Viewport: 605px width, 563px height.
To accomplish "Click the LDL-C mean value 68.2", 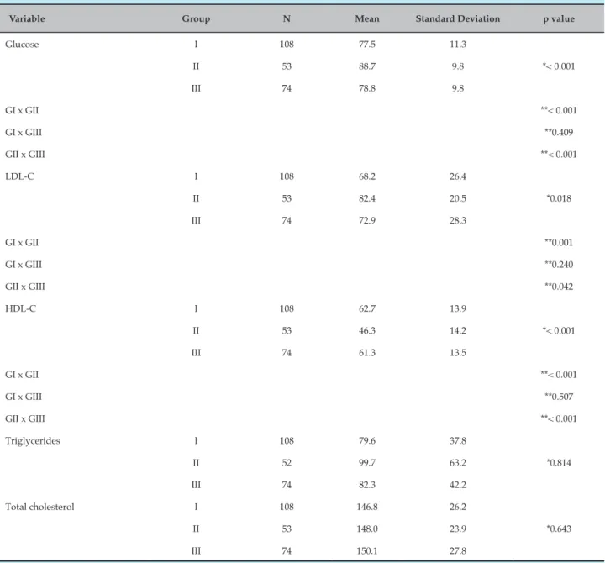I will pos(367,176).
